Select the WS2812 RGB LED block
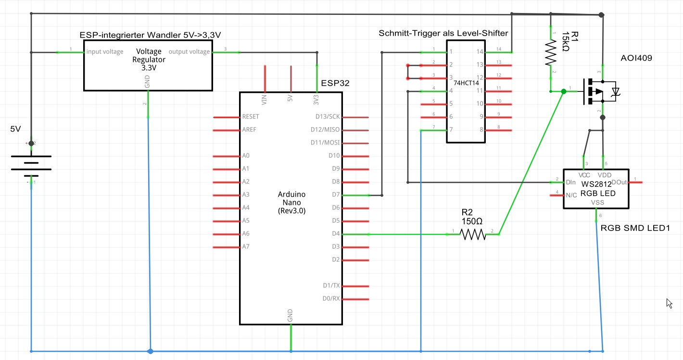Image resolution: width=683 pixels, height=360 pixels. click(x=596, y=189)
